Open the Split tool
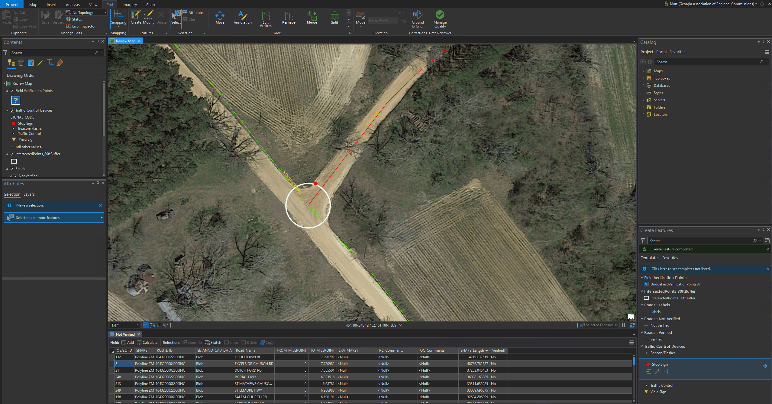772x404 pixels. pyautogui.click(x=334, y=18)
